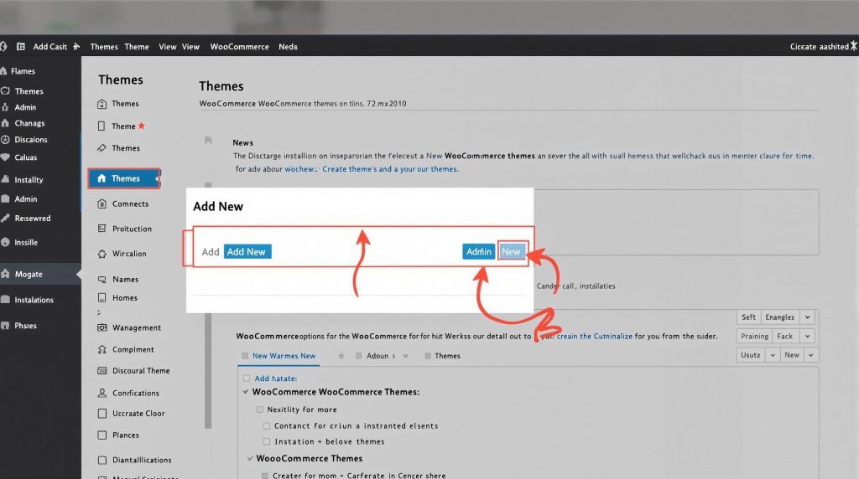The height and width of the screenshot is (479, 859).
Task: Click the heart icon next to Caluas
Action: pyautogui.click(x=6, y=157)
